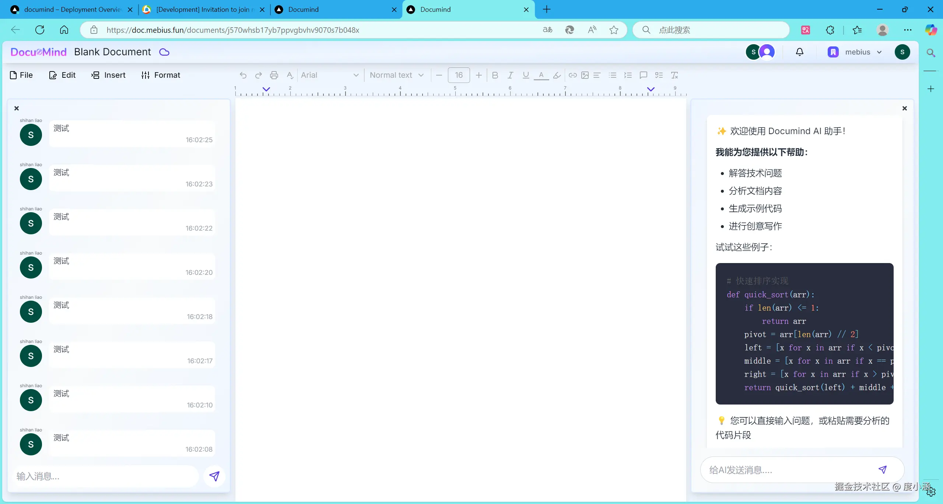
Task: Click the browser address bar URL
Action: point(233,30)
